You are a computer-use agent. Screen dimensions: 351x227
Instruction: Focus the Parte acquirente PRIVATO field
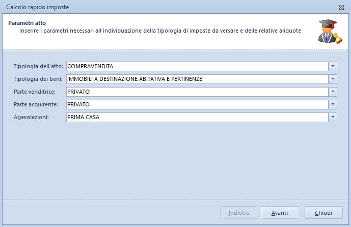[x=196, y=104]
